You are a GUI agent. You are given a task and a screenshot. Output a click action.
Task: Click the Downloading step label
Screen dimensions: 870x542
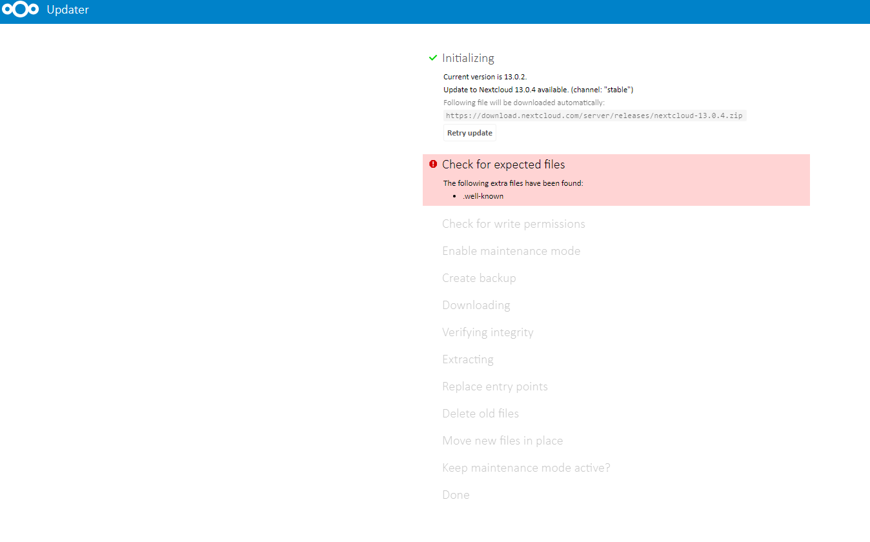[x=476, y=305]
